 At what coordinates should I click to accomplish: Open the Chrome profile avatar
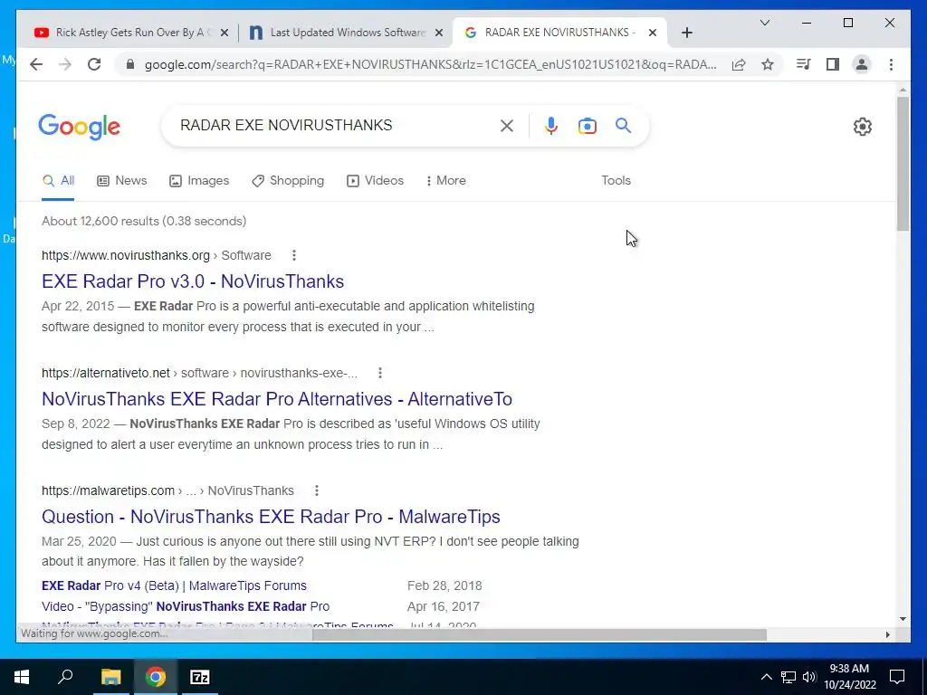click(x=862, y=64)
